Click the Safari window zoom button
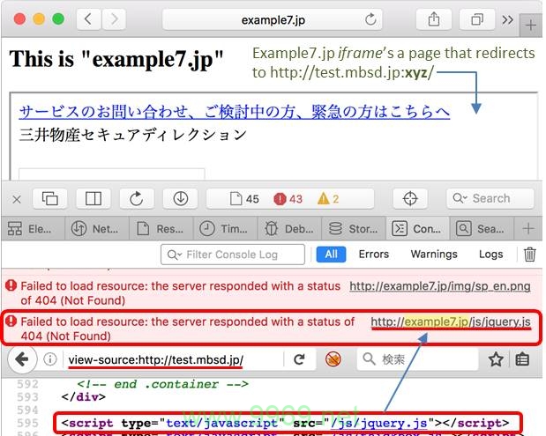546x436 pixels. (x=58, y=18)
